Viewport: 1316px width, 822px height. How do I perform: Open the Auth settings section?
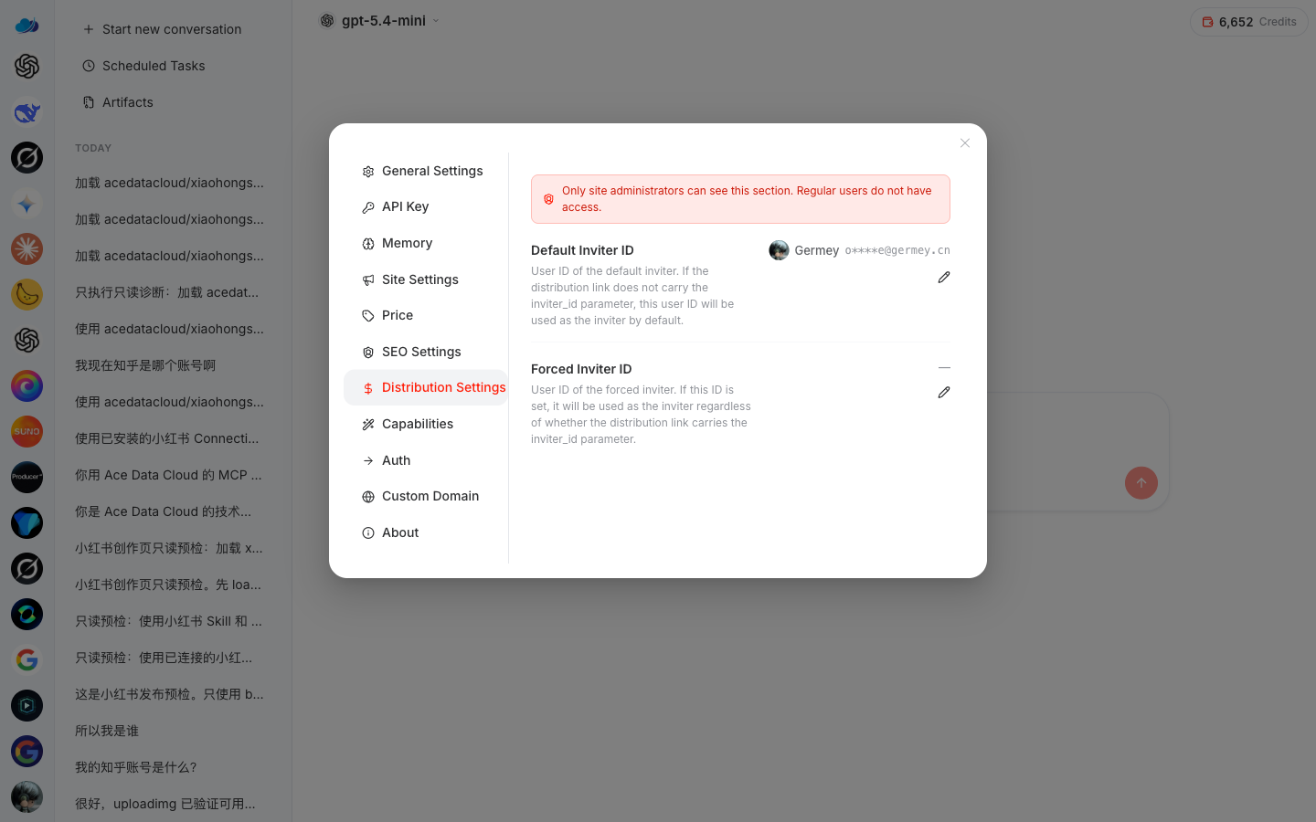tap(426, 460)
